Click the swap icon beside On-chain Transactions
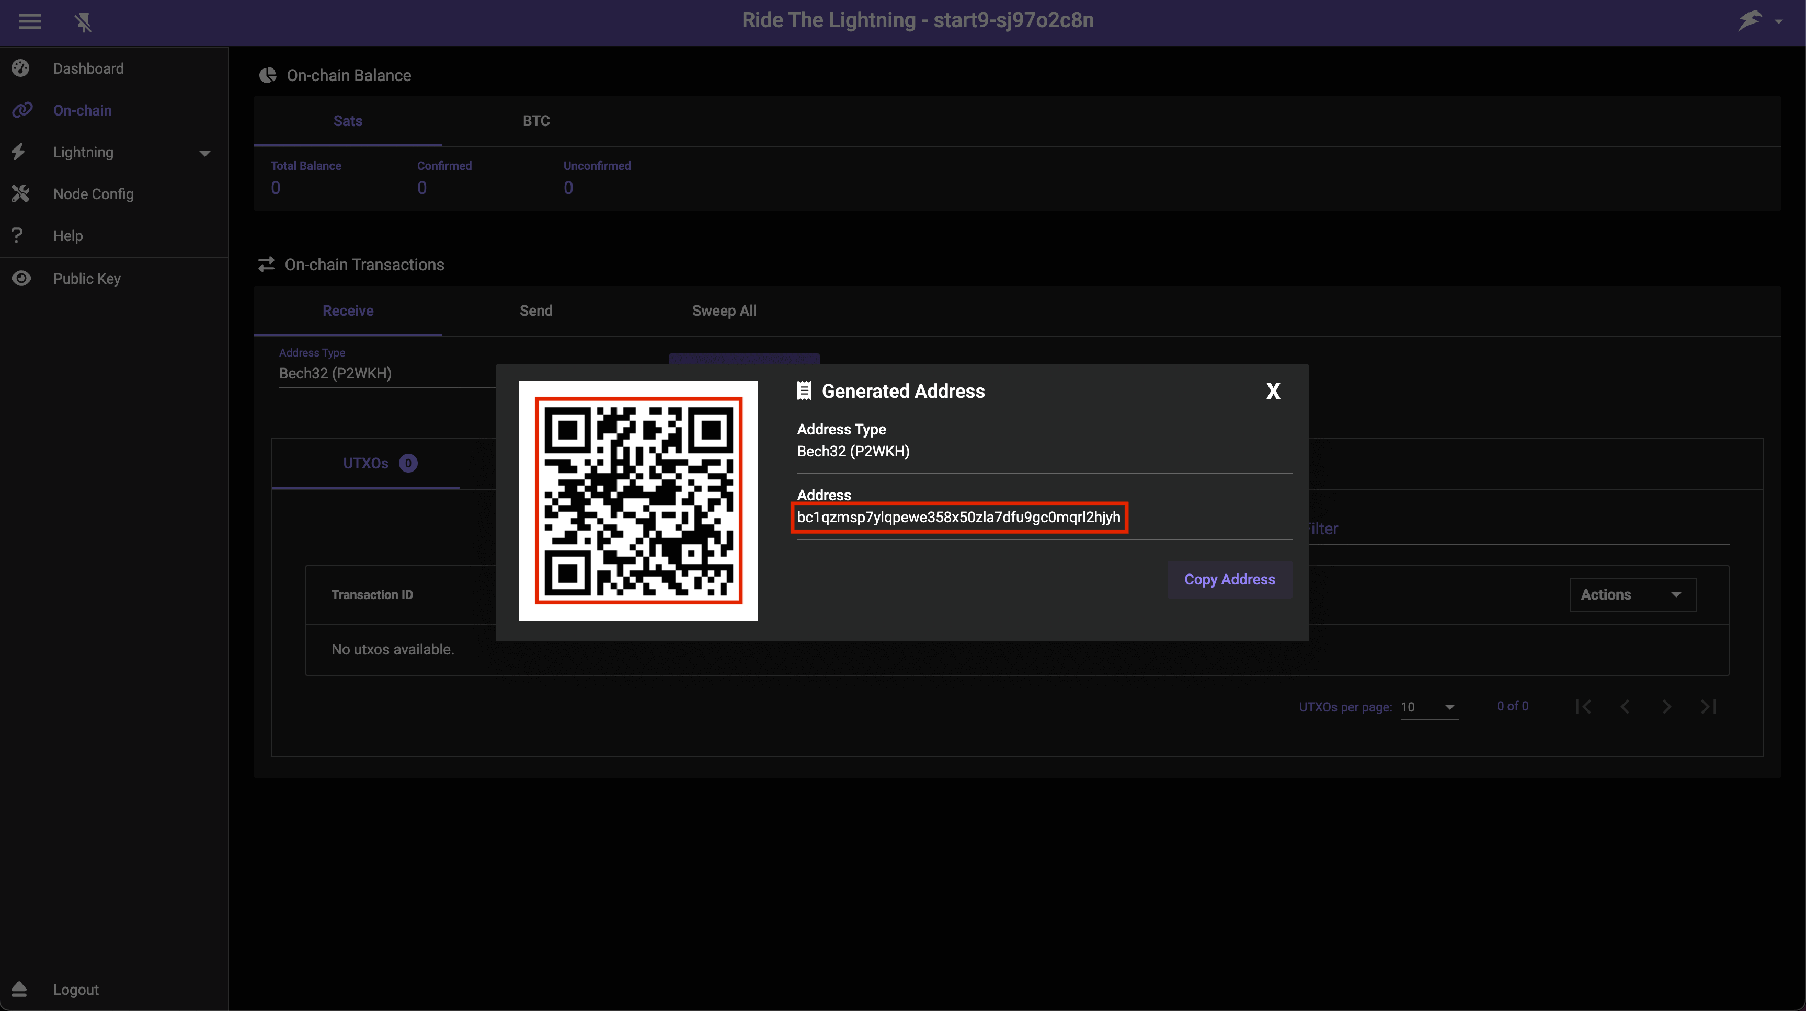The width and height of the screenshot is (1806, 1011). [267, 263]
